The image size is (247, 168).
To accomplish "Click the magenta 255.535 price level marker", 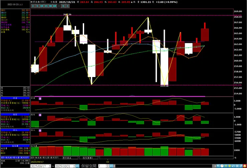I will tap(238, 85).
